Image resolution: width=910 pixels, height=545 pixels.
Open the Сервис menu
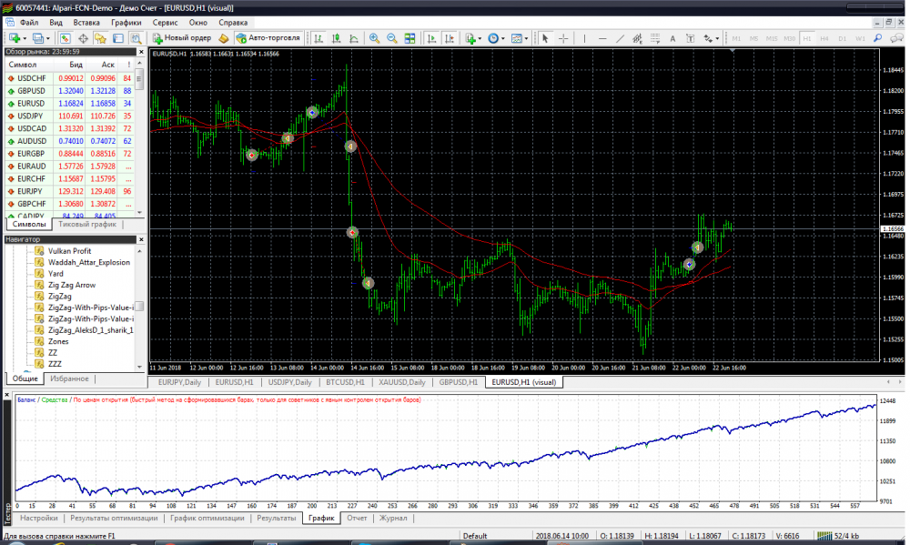point(165,21)
